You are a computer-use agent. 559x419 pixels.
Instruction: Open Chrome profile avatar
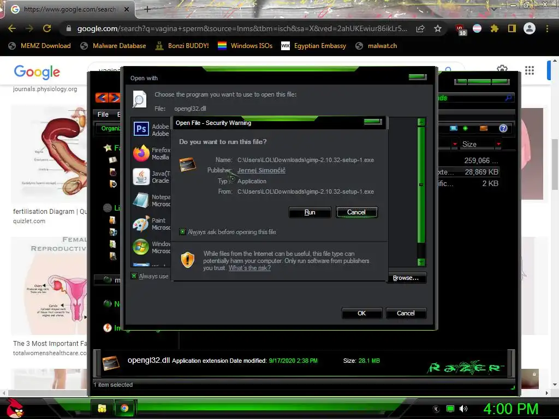530,28
